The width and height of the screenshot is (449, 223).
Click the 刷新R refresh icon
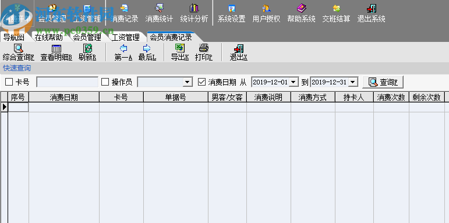pos(87,52)
